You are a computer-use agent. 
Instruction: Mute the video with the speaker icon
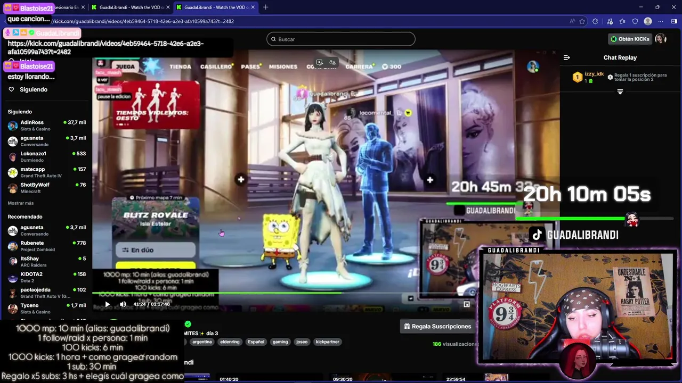pyautogui.click(x=123, y=304)
